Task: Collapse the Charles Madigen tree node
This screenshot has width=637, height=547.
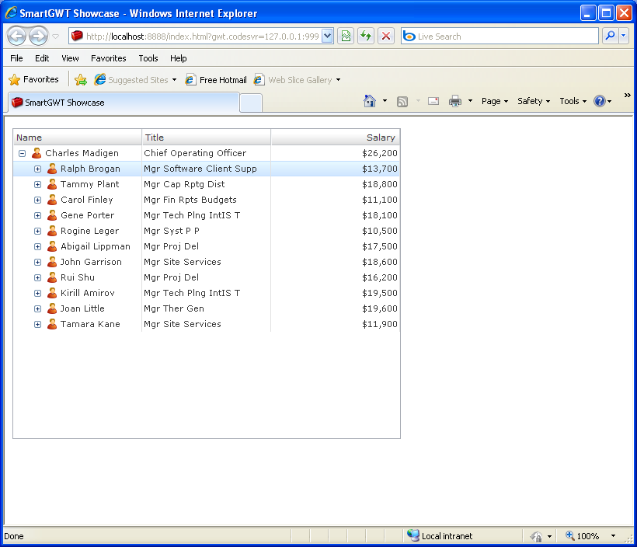Action: pos(23,153)
